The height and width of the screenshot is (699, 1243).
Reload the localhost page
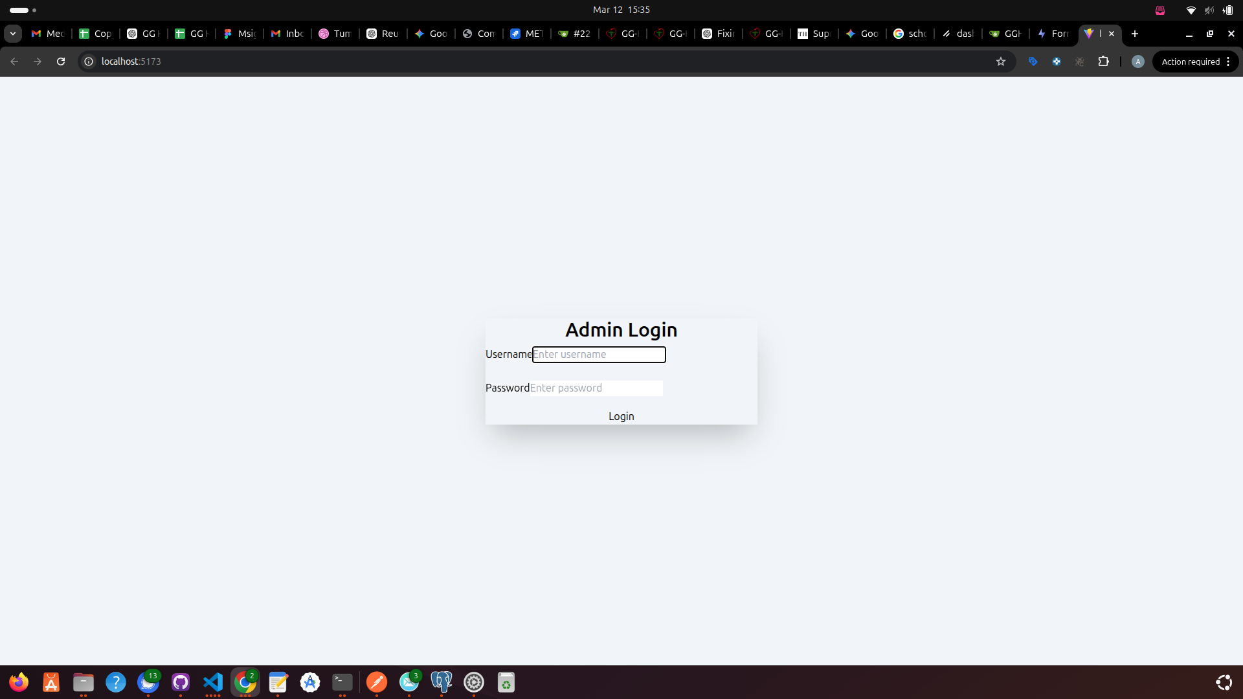(x=61, y=61)
